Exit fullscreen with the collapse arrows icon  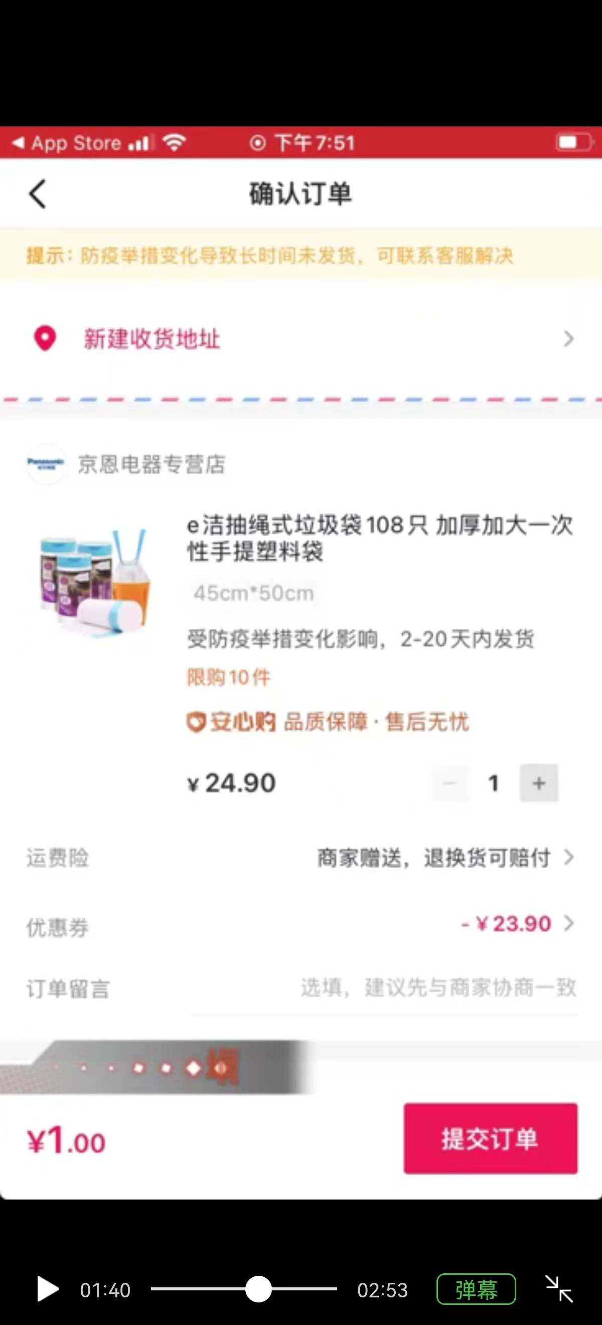pyautogui.click(x=559, y=1289)
